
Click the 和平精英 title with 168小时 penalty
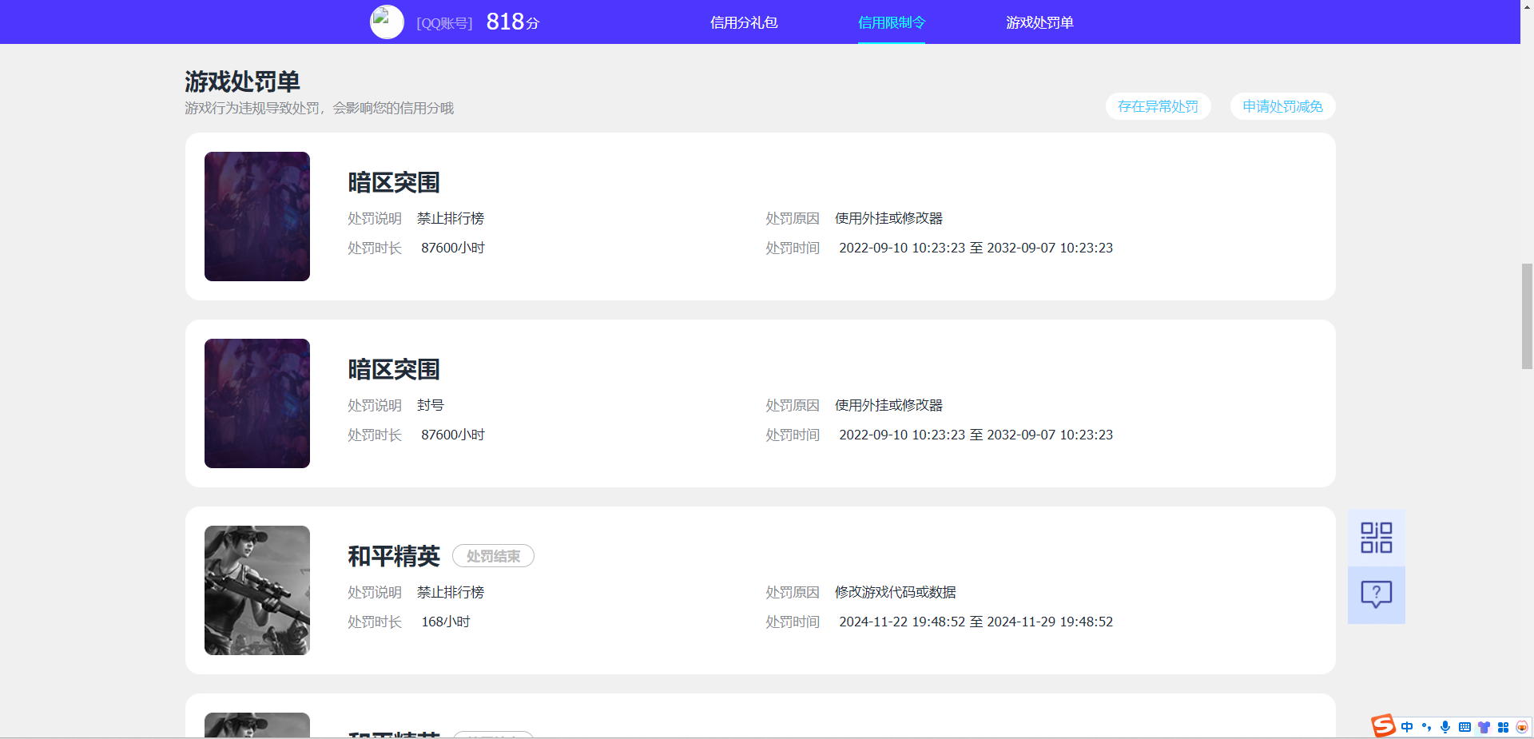pyautogui.click(x=394, y=556)
